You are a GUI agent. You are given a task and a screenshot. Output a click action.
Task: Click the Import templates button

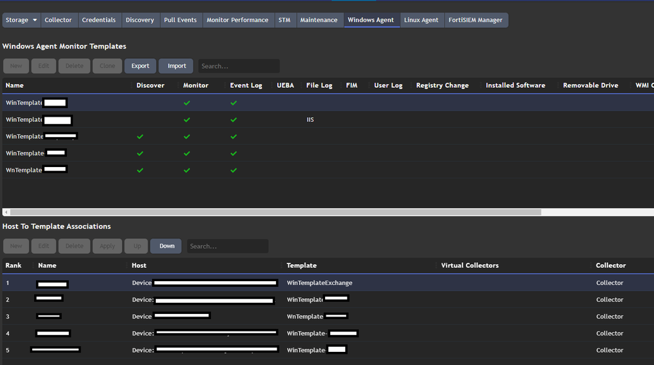click(176, 66)
